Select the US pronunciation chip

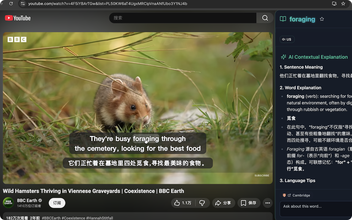287,39
